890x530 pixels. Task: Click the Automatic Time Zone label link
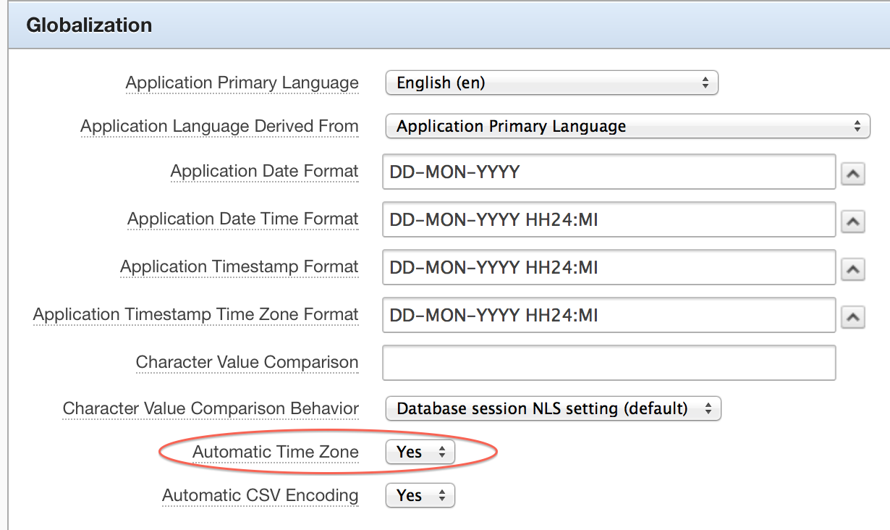pos(276,451)
